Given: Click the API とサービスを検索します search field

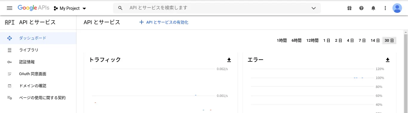Looking at the screenshot, I should 217,8.
